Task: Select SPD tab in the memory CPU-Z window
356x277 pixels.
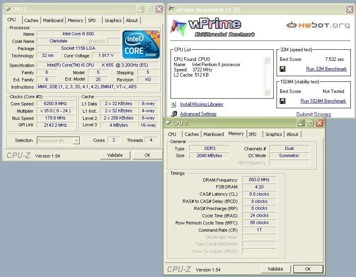Action: tap(252, 134)
